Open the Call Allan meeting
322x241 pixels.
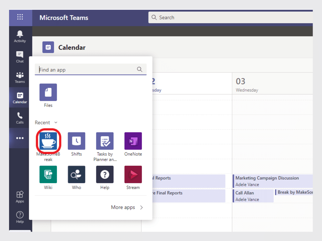tap(253, 196)
